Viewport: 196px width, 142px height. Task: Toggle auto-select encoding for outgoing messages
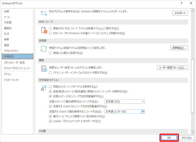50,96
